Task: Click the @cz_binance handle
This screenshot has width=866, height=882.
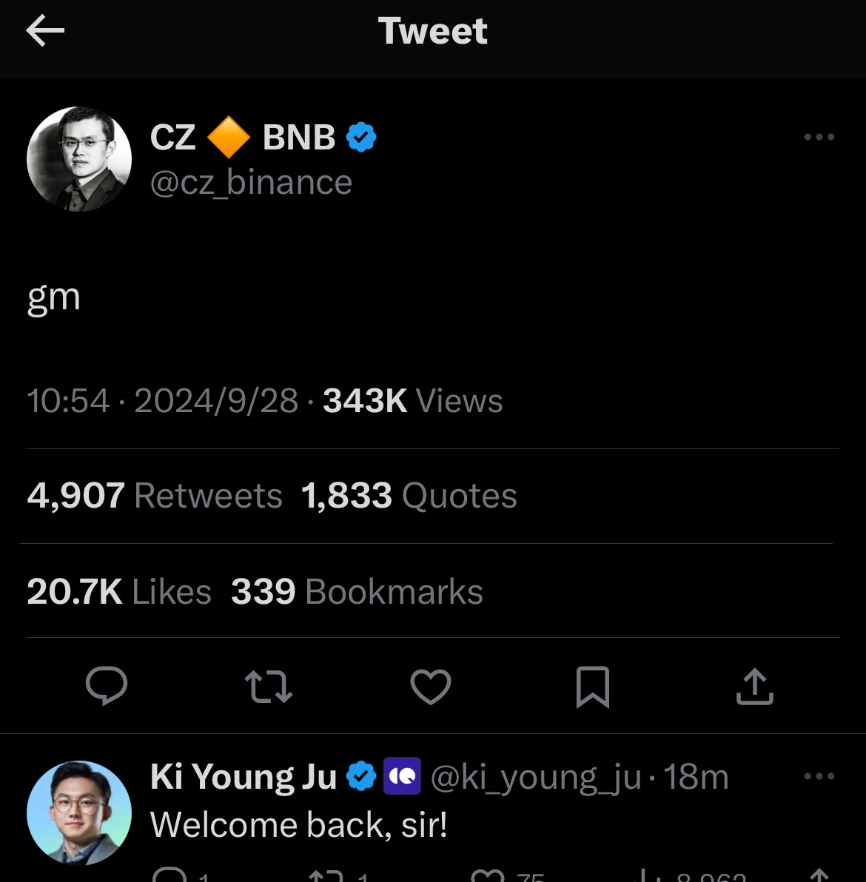Action: [251, 183]
